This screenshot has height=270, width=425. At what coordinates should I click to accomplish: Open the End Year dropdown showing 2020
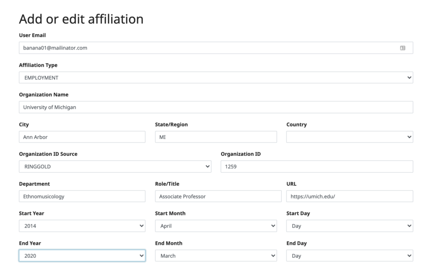click(82, 256)
